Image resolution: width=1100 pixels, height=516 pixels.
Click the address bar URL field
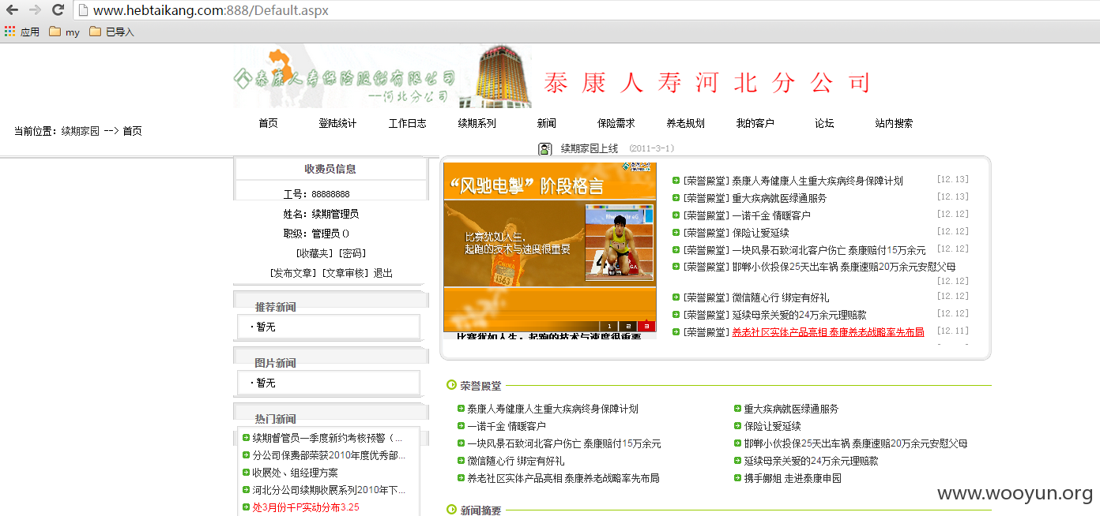585,10
